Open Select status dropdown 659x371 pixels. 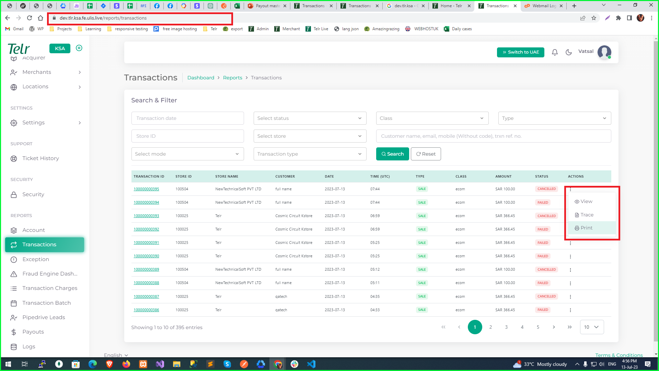[x=310, y=118]
